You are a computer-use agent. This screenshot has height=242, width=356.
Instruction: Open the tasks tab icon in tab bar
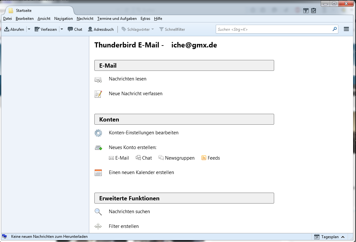pos(314,11)
